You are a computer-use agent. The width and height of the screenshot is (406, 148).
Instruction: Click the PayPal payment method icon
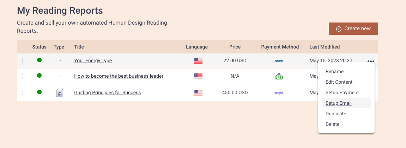click(279, 61)
